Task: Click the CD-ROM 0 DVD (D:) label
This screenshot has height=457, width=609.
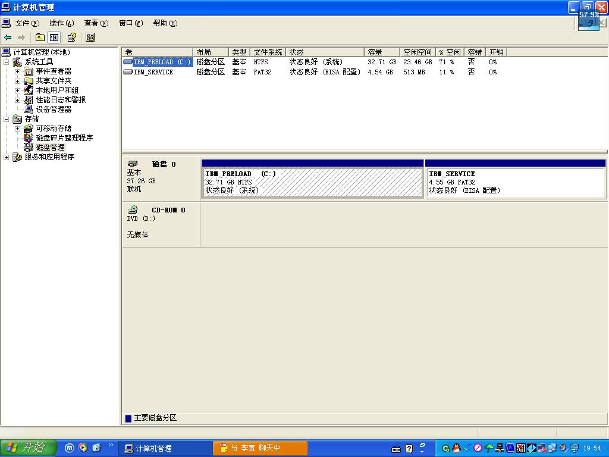Action: (x=161, y=224)
